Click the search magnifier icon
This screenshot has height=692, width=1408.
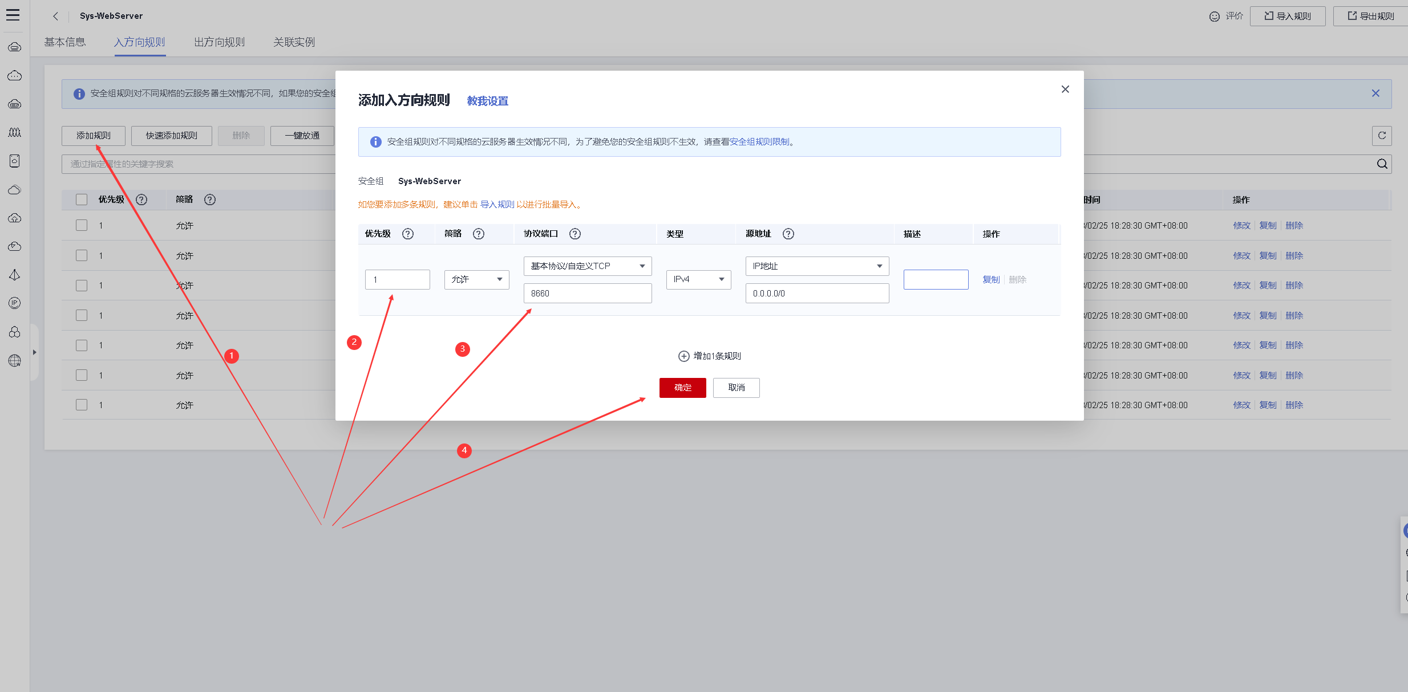[1382, 164]
